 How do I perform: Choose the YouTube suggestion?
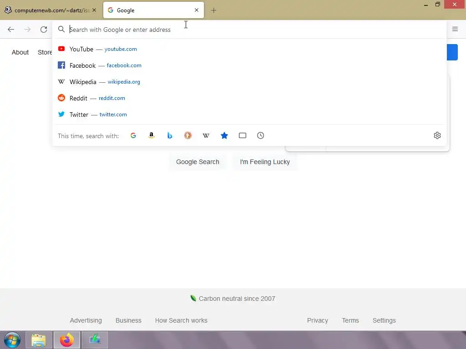(249, 49)
